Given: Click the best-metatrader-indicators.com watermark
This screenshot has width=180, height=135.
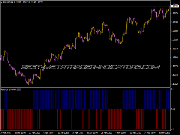Looking at the screenshot, I should click(x=90, y=67).
